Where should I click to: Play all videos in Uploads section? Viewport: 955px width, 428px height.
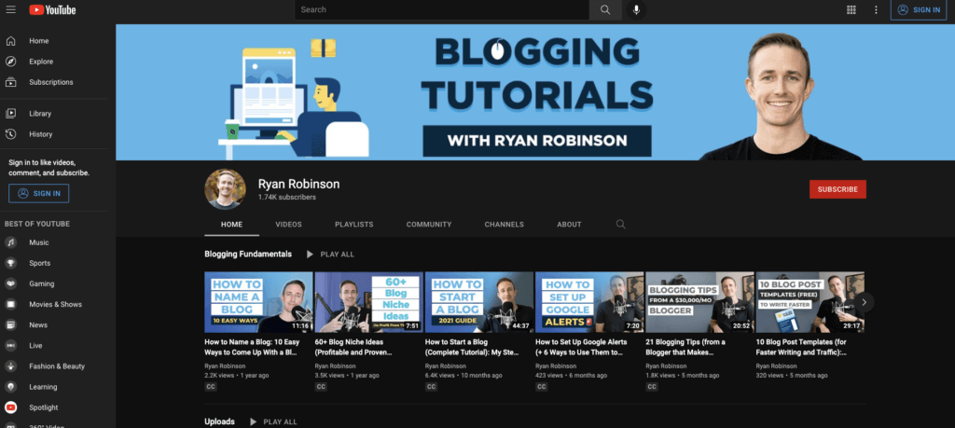pos(273,421)
